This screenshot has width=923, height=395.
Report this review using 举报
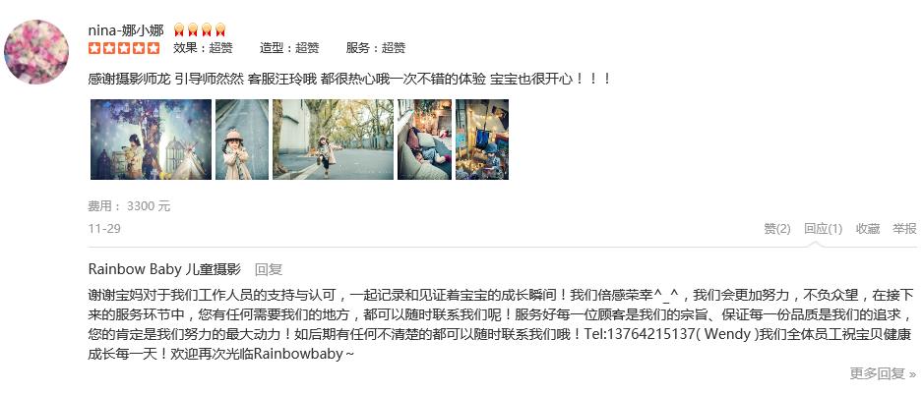point(904,229)
